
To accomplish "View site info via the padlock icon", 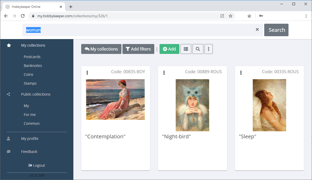I will [33, 16].
